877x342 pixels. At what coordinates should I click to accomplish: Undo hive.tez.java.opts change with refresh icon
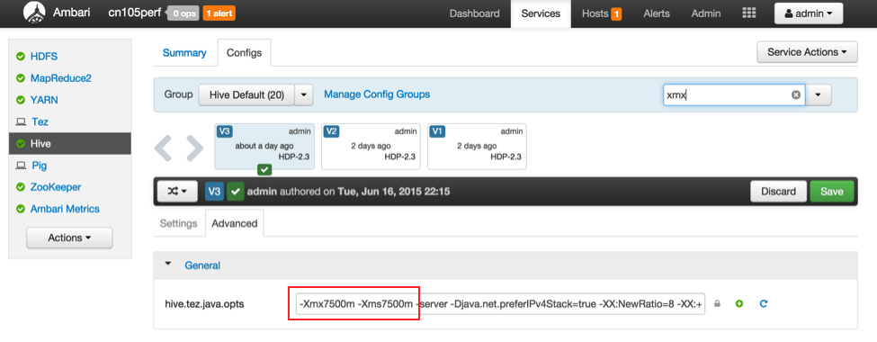tap(764, 304)
